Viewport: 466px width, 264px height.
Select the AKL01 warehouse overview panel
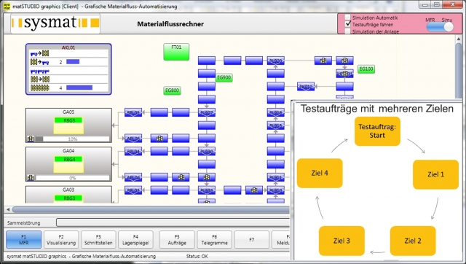68,69
